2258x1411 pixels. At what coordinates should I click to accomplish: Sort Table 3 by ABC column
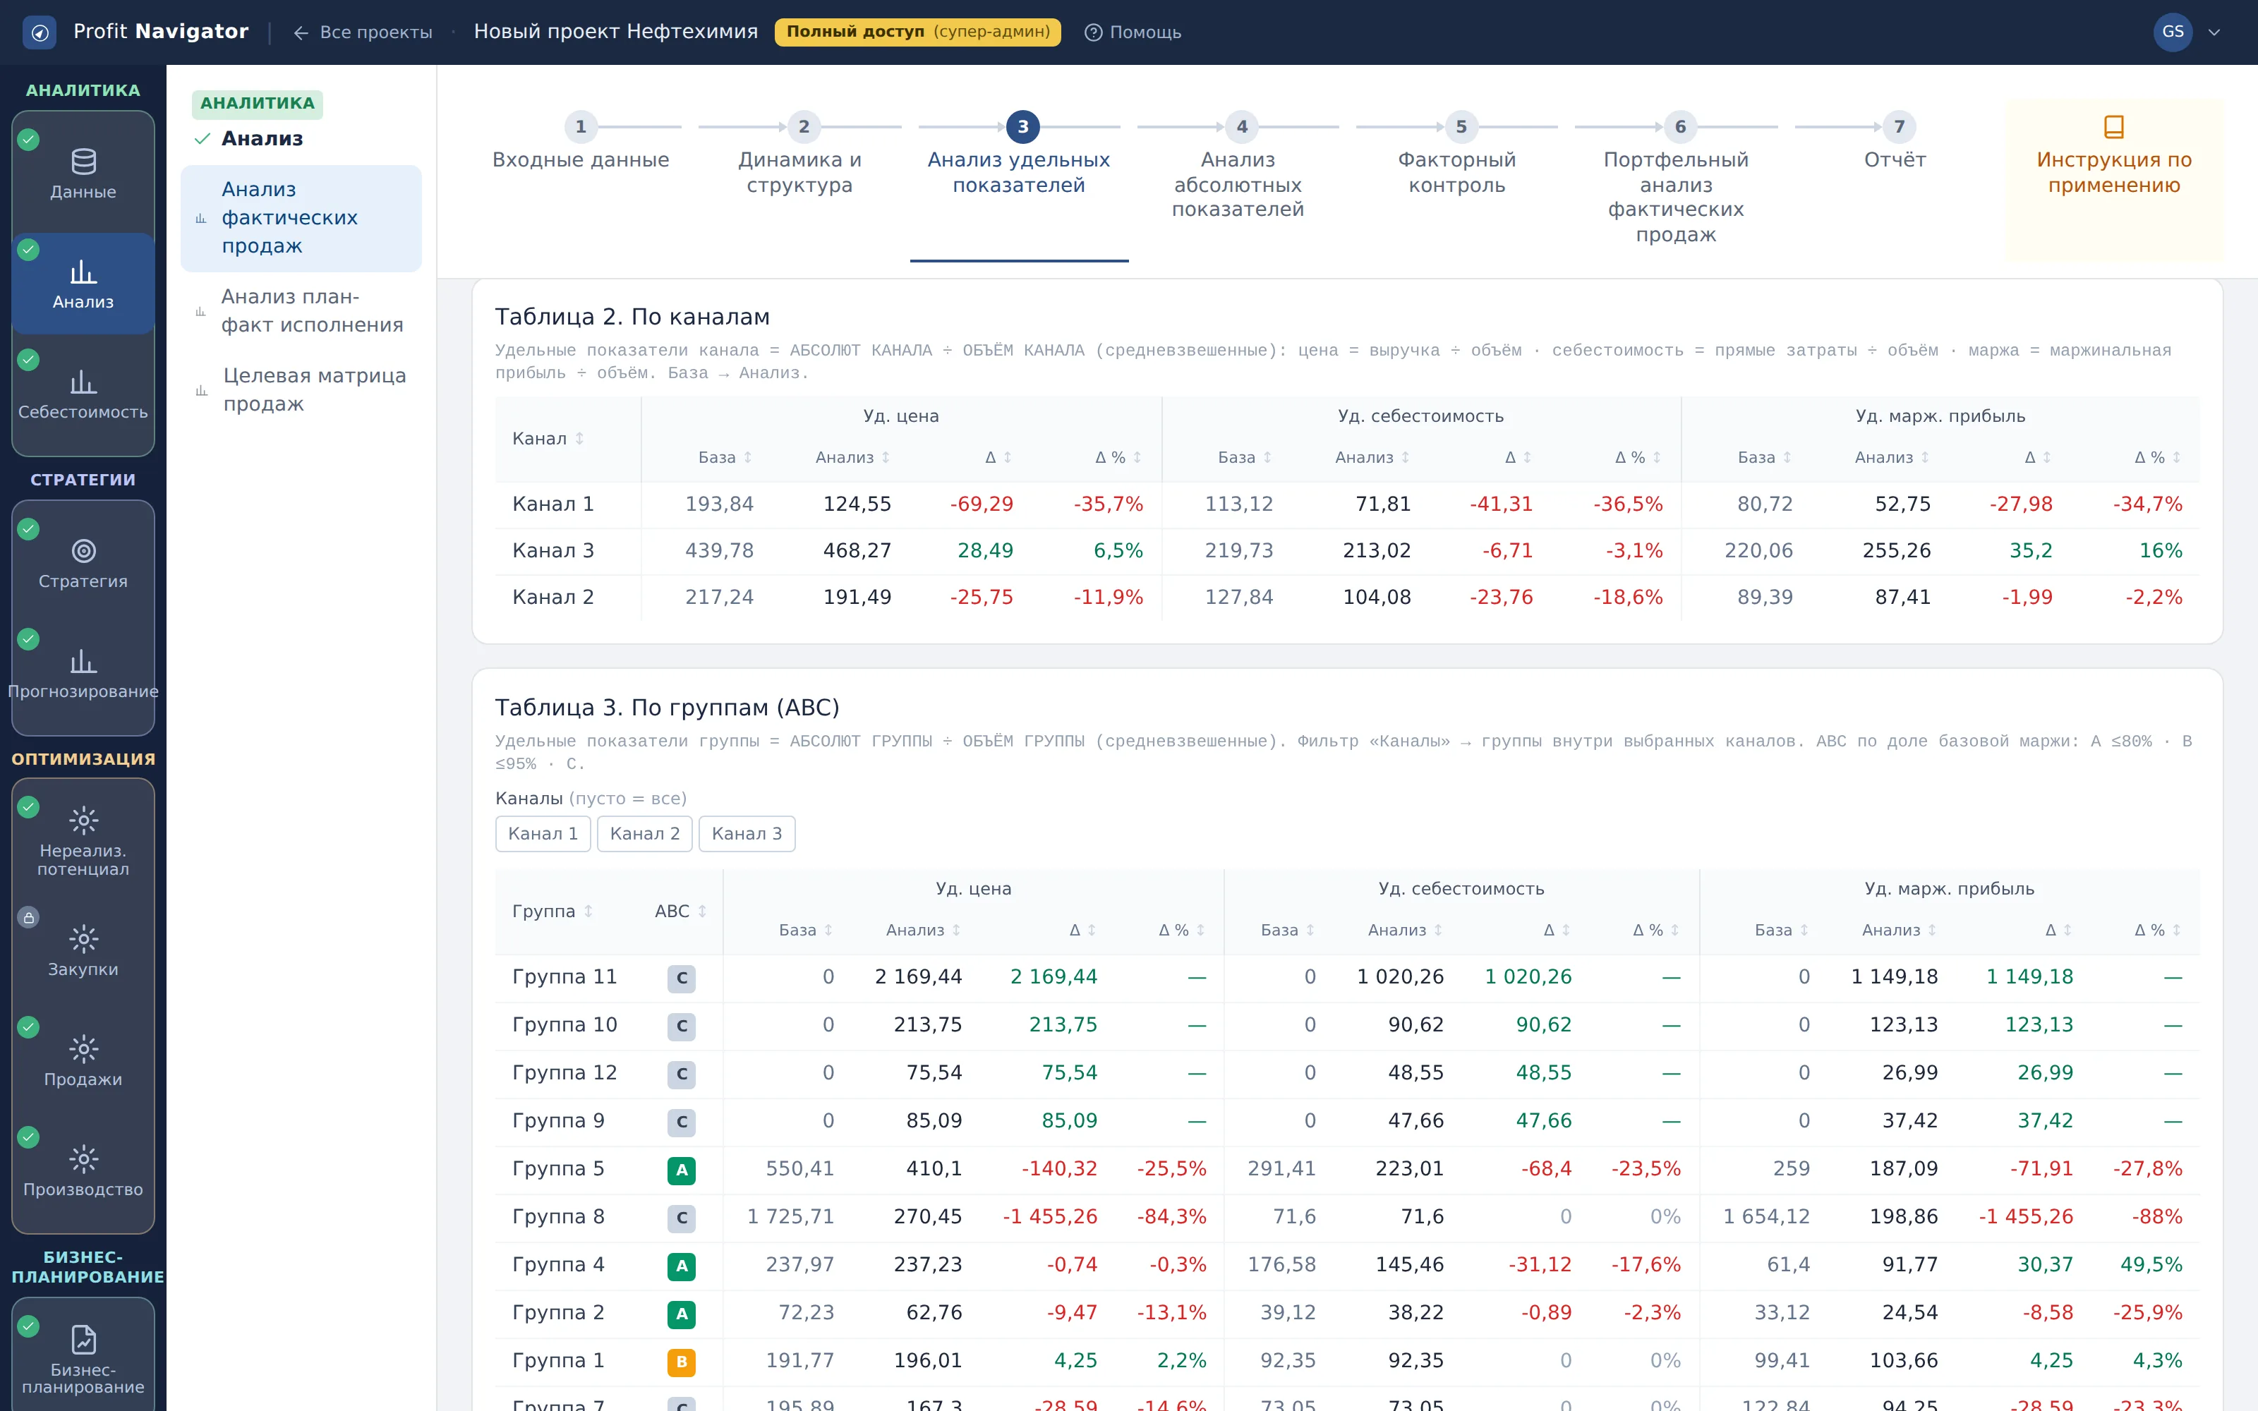680,911
